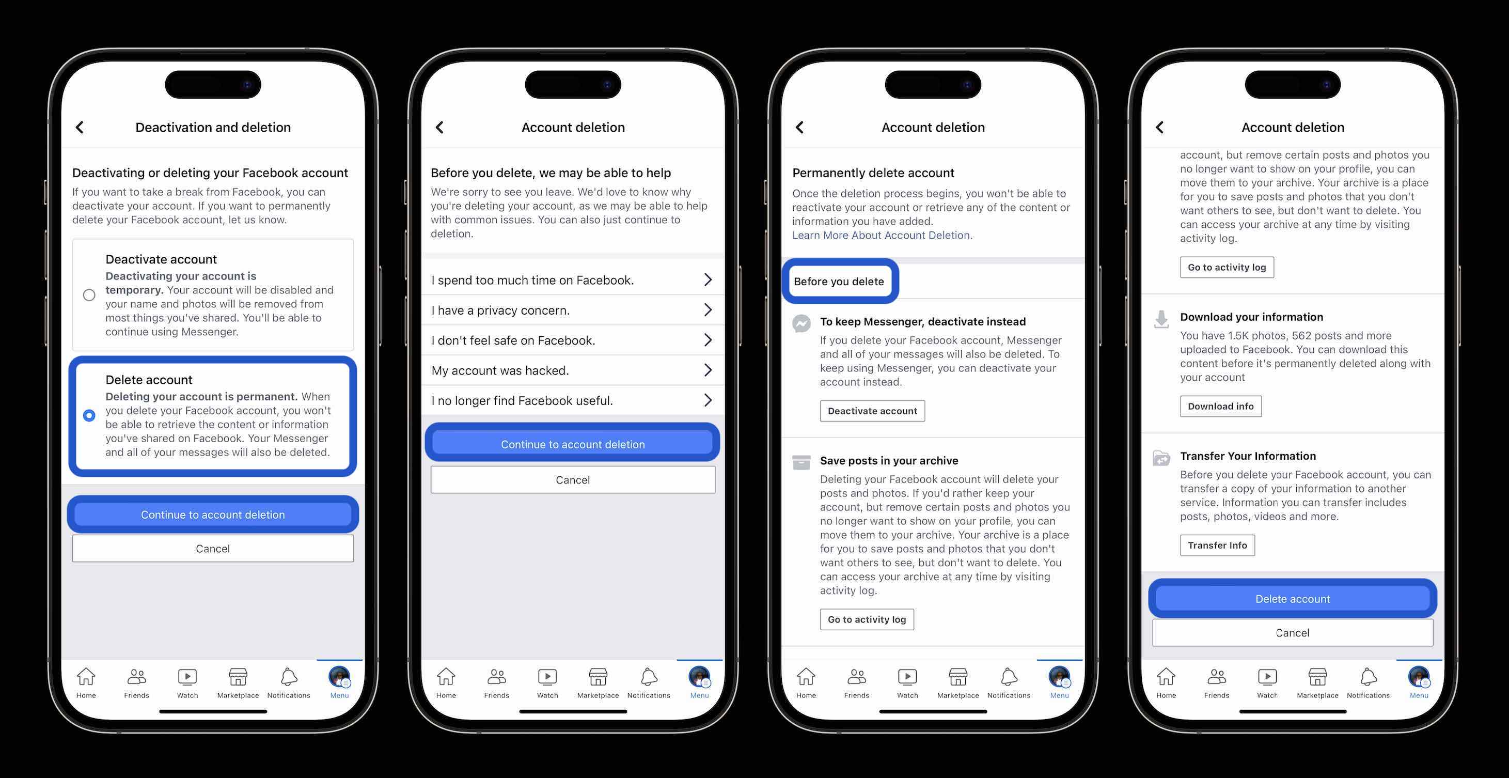Click 'Continue to account deletion' blue button
The height and width of the screenshot is (778, 1509).
pyautogui.click(x=212, y=514)
